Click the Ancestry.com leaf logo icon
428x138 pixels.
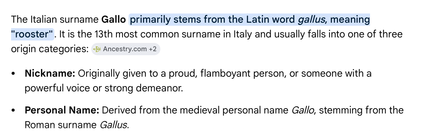coord(97,49)
